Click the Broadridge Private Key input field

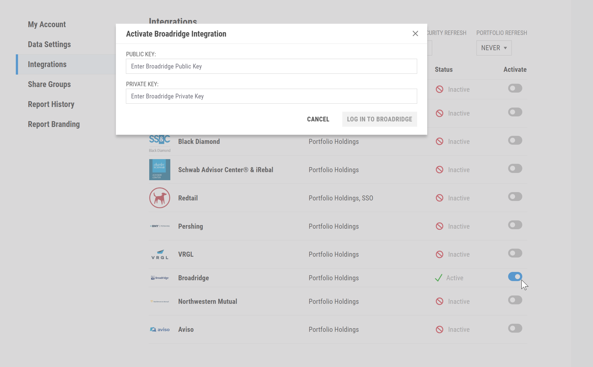[271, 96]
